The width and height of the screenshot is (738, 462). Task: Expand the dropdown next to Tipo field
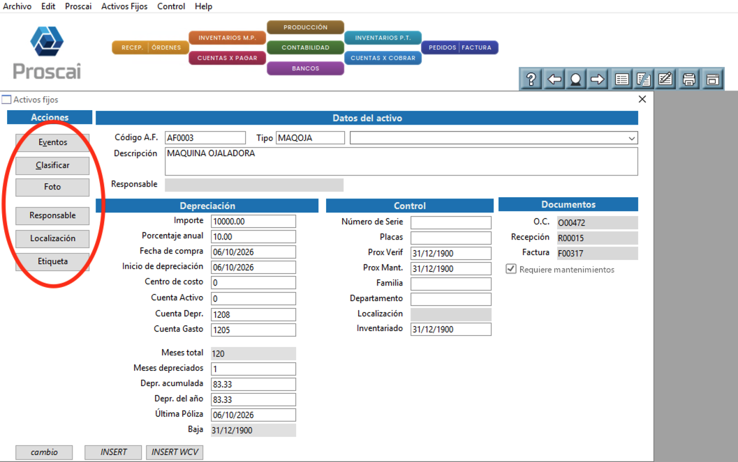(x=632, y=138)
